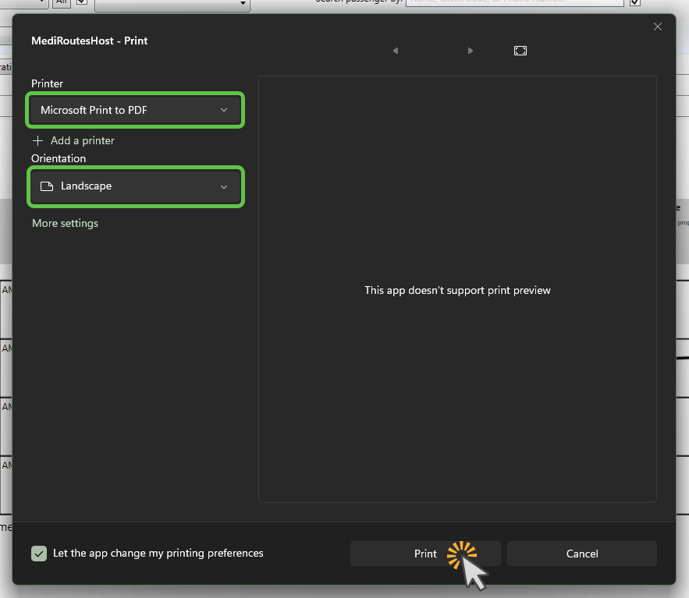
Task: Toggle checkbox next to the All button
Action: (x=82, y=2)
